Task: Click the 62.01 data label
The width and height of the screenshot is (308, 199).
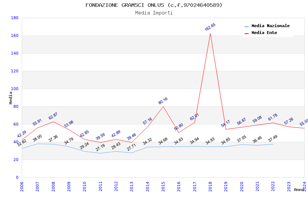Action: click(x=194, y=117)
